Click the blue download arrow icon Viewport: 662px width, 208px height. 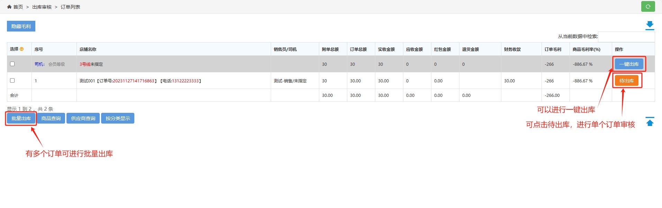click(650, 26)
